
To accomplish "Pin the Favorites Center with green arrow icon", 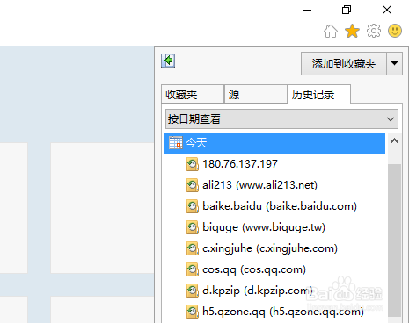I will coord(168,61).
